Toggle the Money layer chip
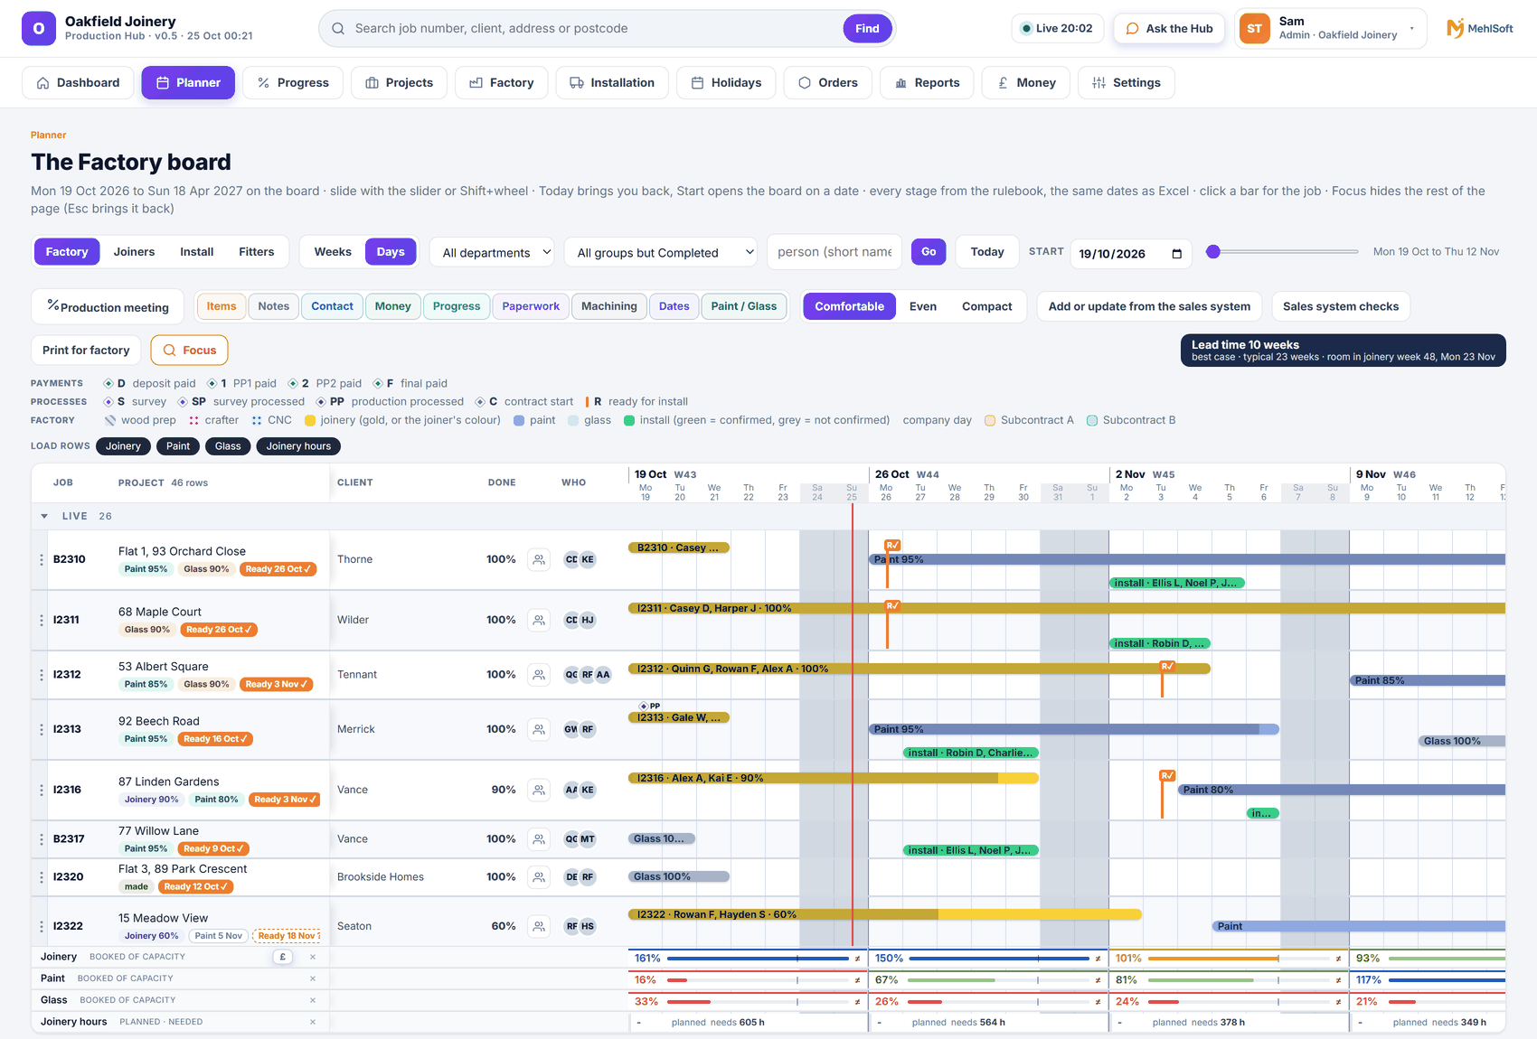1537x1039 pixels. [x=392, y=306]
